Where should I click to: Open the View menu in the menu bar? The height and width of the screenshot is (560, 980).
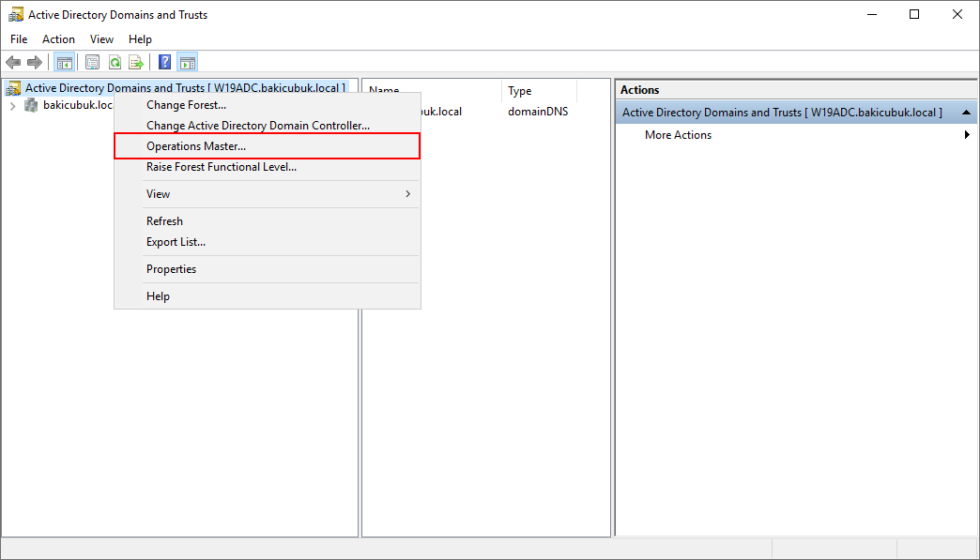point(101,39)
